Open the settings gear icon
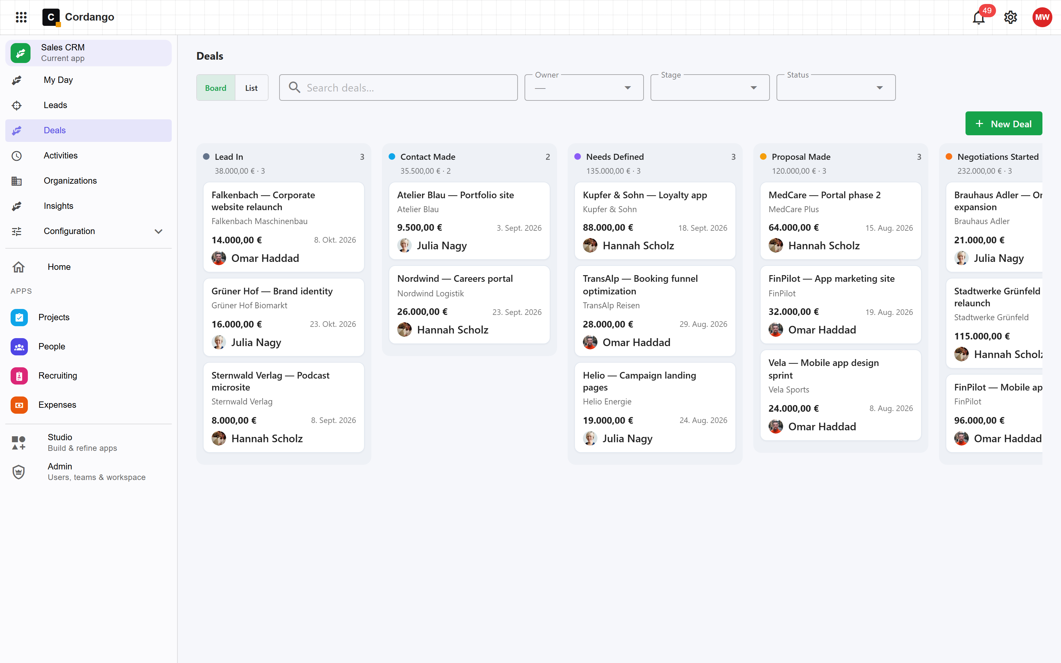Screen dimensions: 1061x663 (x=1010, y=17)
